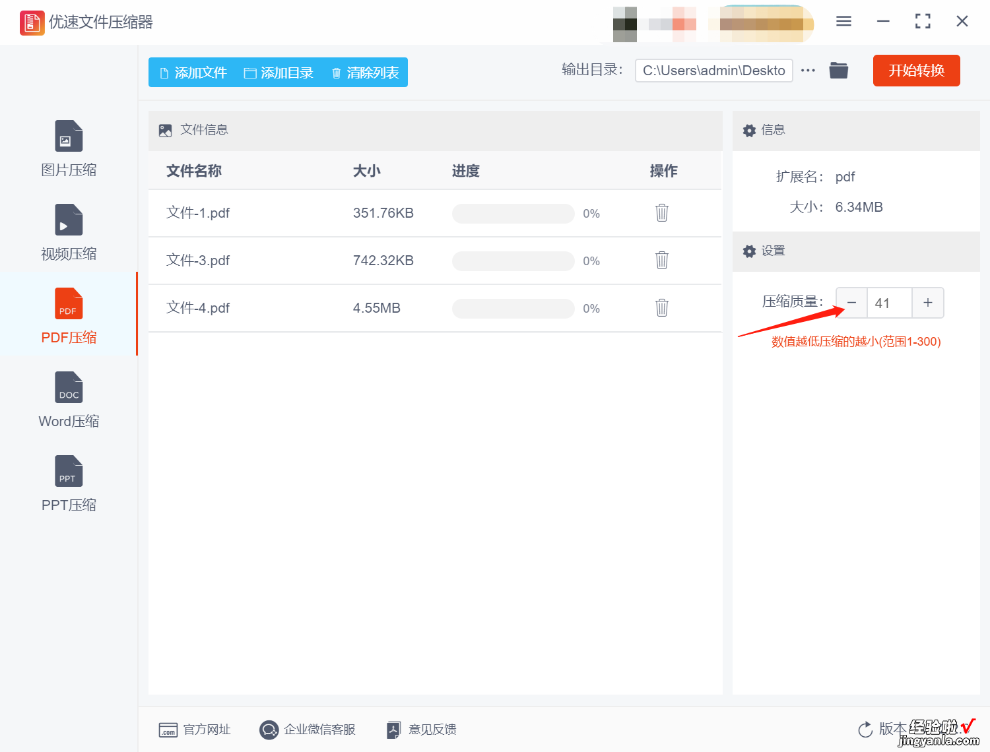
Task: Click the pdf extension value
Action: (845, 177)
